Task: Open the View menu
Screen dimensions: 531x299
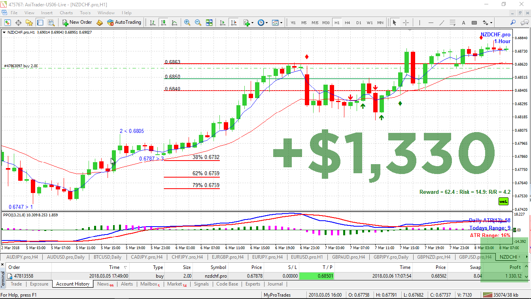Action: point(30,13)
